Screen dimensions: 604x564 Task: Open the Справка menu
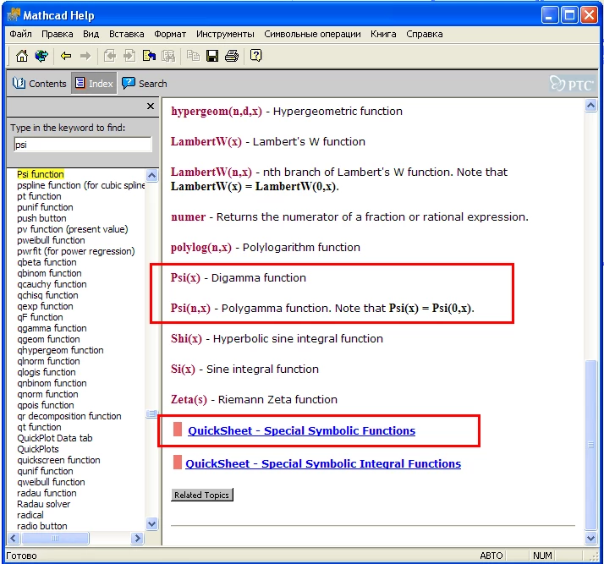pos(424,35)
